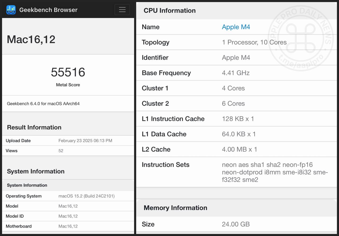Click the 64.0 KB x 1 value
Image resolution: width=339 pixels, height=236 pixels.
point(239,134)
